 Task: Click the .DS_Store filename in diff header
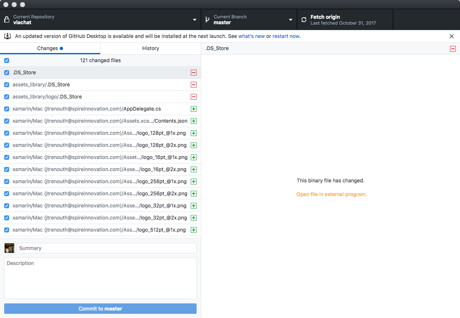coord(217,48)
